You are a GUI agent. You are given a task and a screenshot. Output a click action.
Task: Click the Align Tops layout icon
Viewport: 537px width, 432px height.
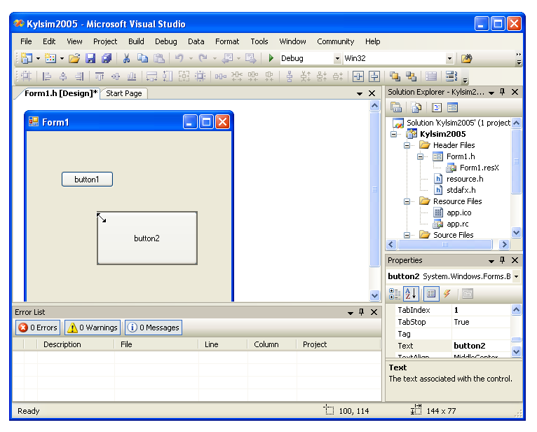point(100,76)
